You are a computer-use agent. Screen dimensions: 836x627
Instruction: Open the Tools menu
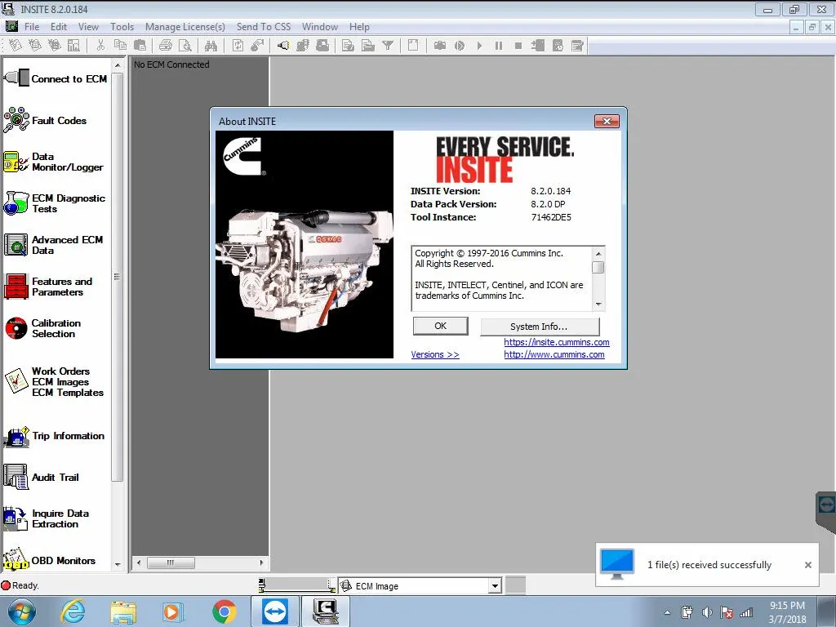tap(122, 27)
